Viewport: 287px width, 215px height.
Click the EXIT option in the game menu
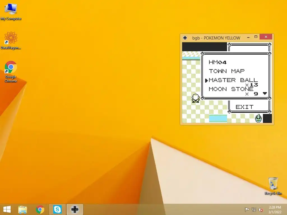point(244,107)
